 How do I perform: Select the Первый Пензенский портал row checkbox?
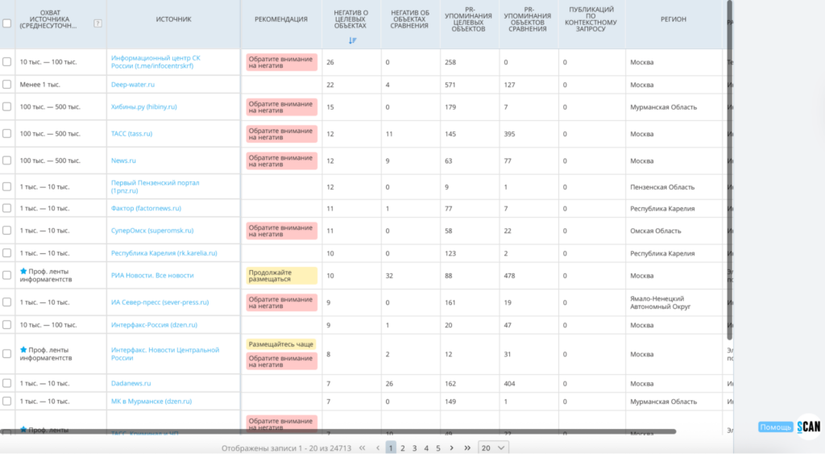[6, 186]
